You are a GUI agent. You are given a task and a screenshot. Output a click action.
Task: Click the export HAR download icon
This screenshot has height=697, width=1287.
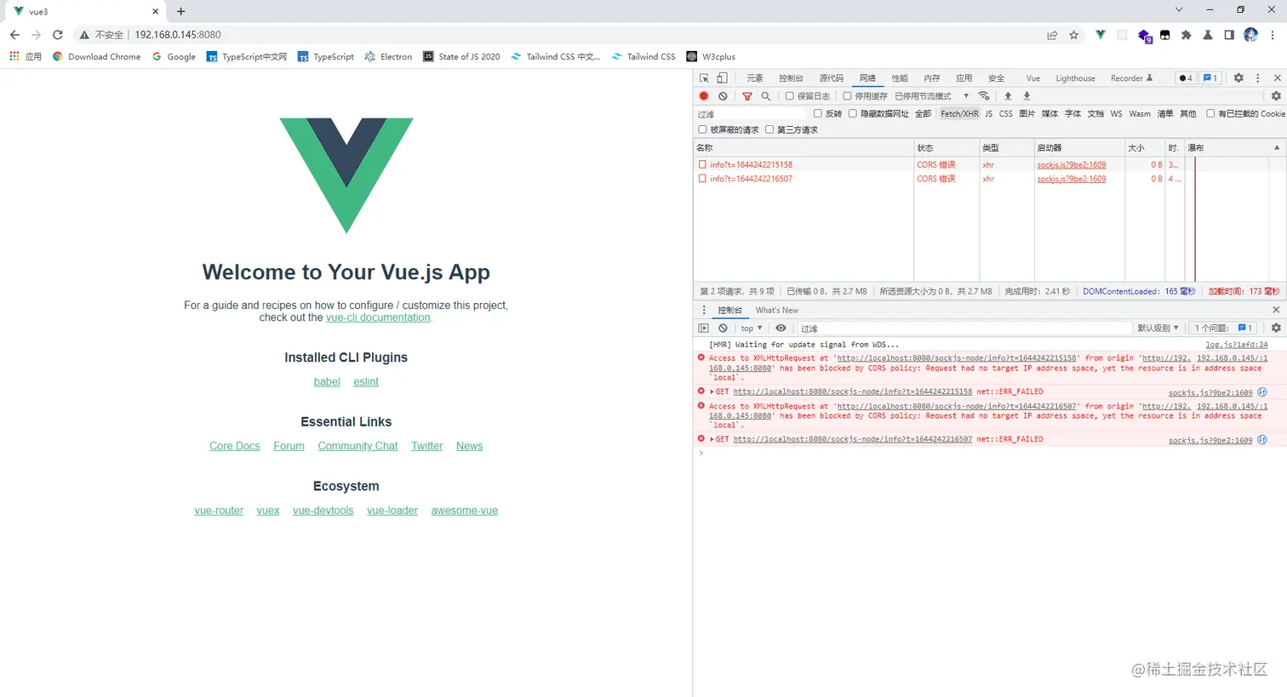[1026, 95]
